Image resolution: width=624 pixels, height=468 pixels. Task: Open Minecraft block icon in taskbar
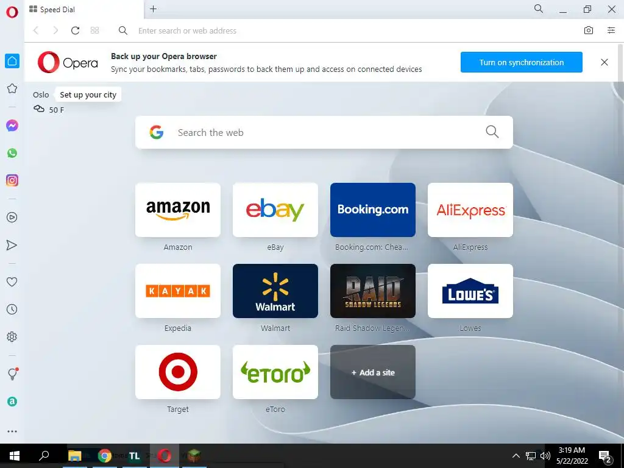pos(194,456)
